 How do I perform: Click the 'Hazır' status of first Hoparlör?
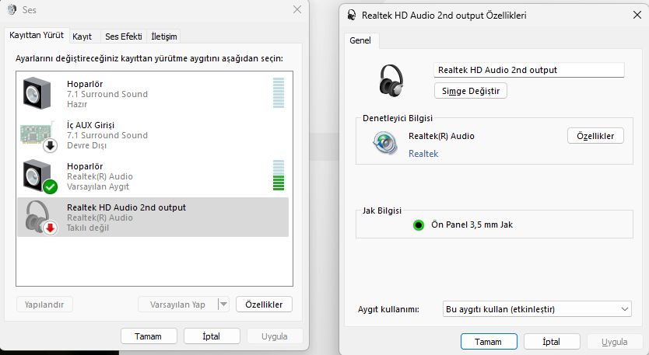pyautogui.click(x=77, y=104)
